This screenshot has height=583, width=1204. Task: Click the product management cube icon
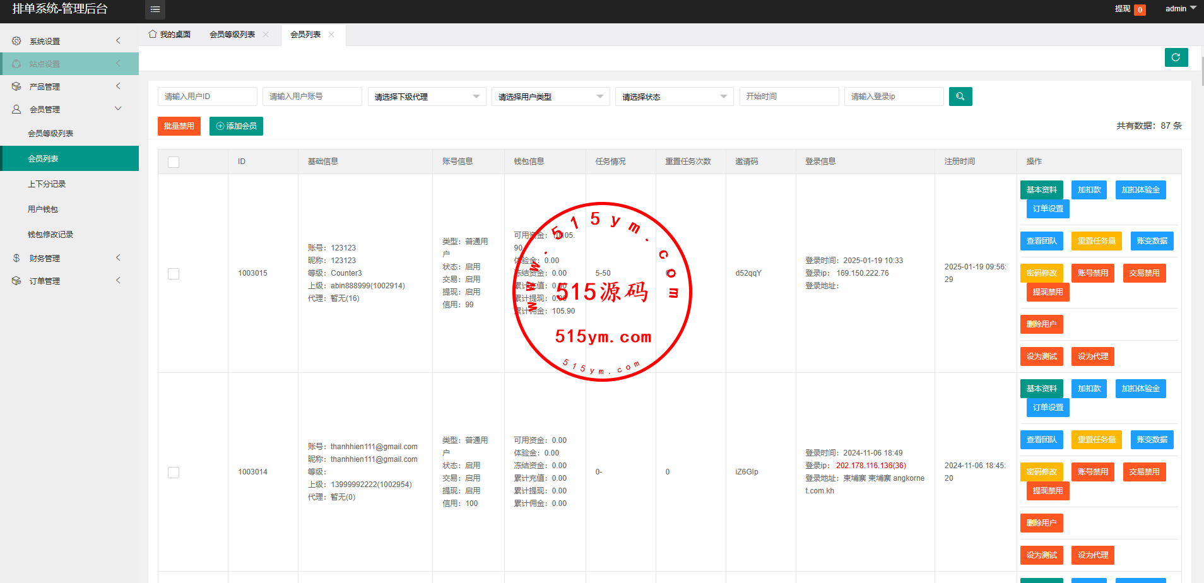point(16,86)
